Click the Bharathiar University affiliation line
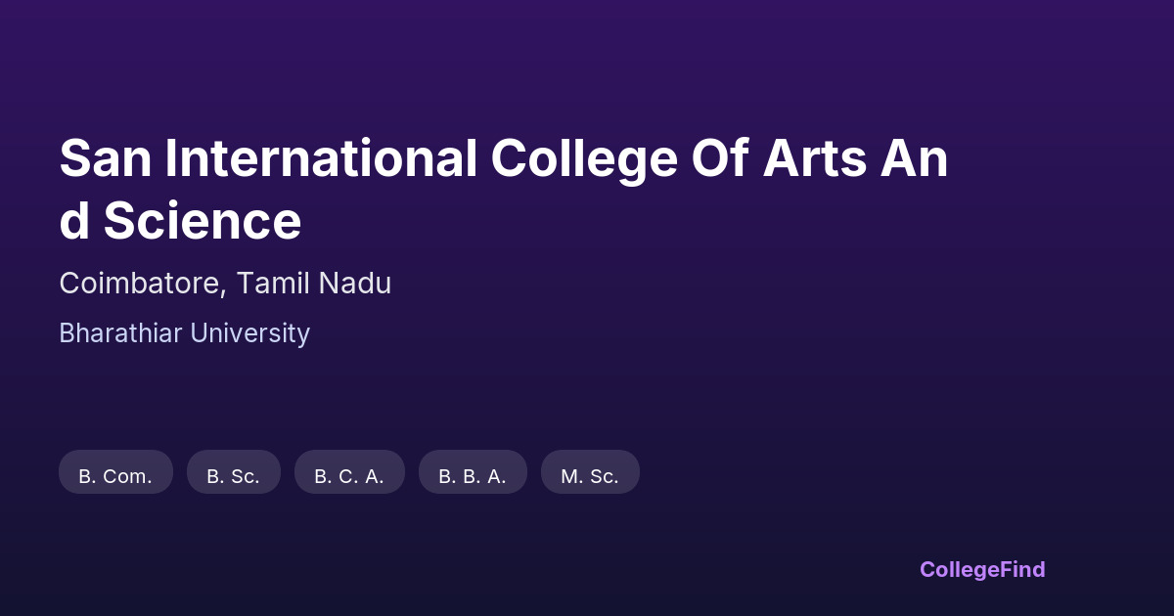The image size is (1174, 616). click(x=184, y=333)
